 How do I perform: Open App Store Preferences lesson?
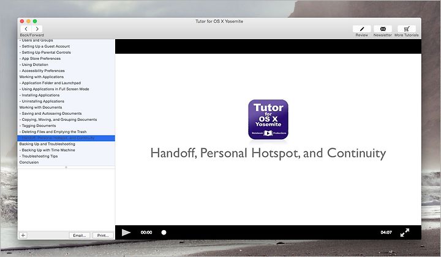[66, 59]
